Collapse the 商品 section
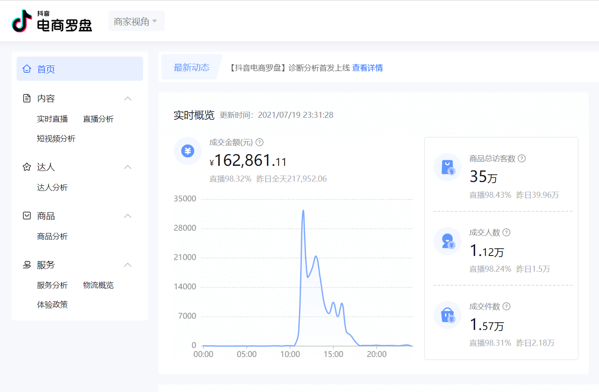 tap(128, 216)
